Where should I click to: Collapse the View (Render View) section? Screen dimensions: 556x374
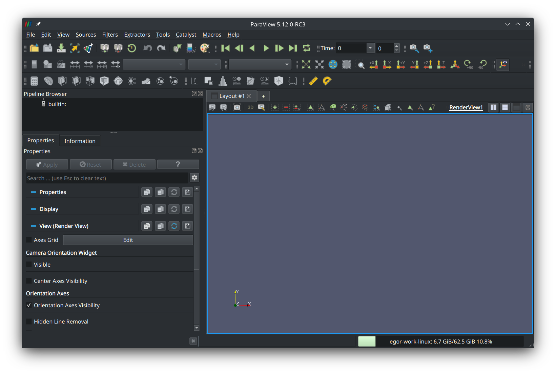34,226
